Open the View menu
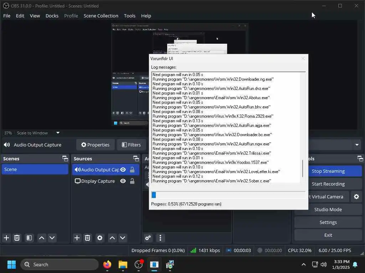This screenshot has width=365, height=273. point(35,16)
